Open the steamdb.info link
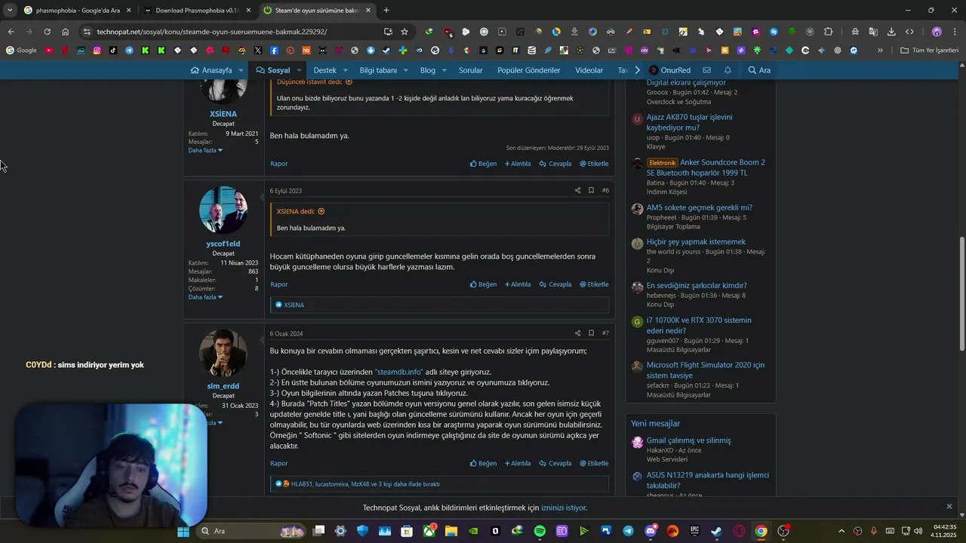Screen dimensions: 966x543 [x=398, y=372]
